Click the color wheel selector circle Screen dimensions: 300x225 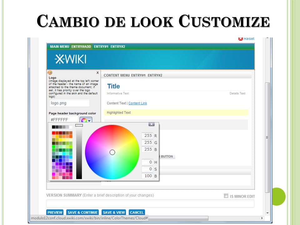pyautogui.click(x=112, y=152)
